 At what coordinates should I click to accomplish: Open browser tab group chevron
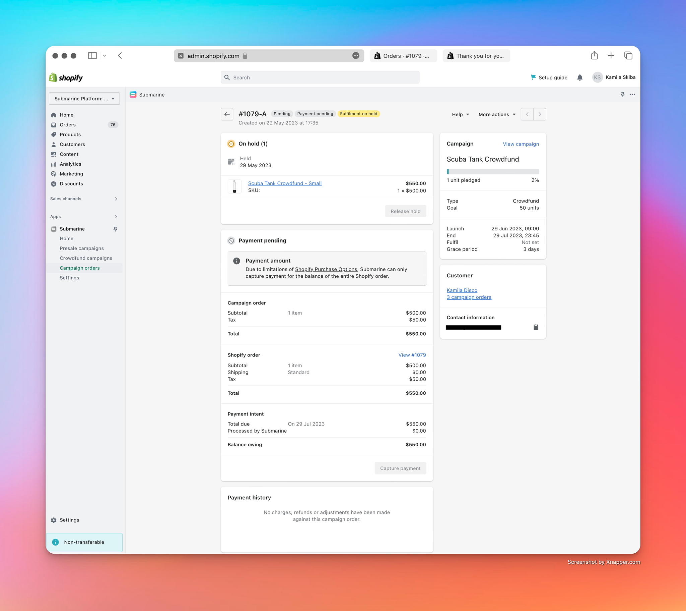pos(105,56)
